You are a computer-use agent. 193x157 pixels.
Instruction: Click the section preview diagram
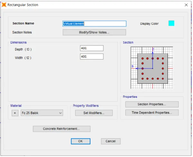tap(152, 68)
